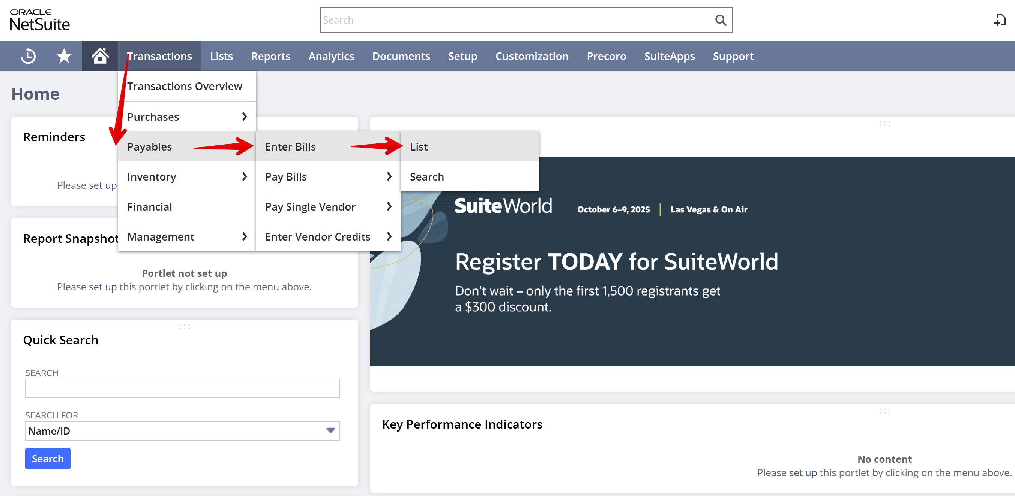Screen dimensions: 1015x496
Task: Click the Quick Search portlet title
Action: 60,340
